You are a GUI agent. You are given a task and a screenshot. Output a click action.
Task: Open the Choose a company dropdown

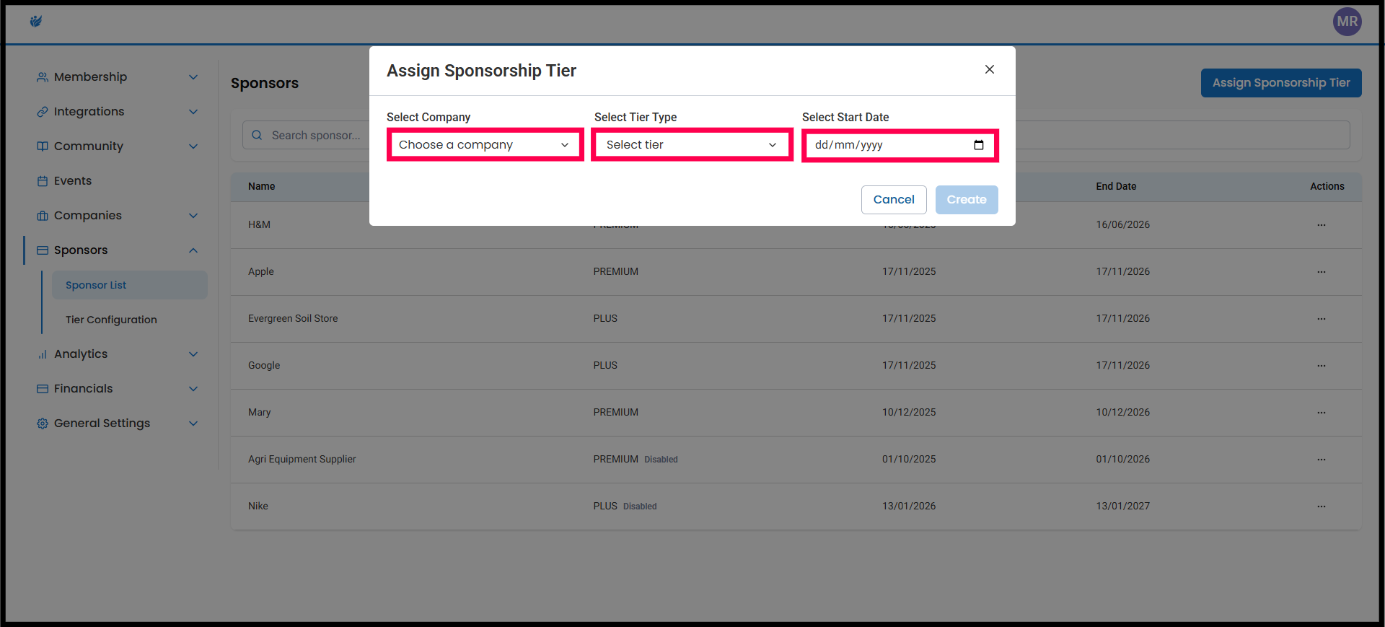[x=485, y=145]
